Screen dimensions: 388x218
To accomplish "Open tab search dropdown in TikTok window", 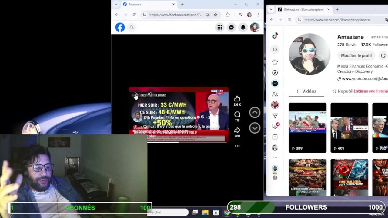I will pyautogui.click(x=270, y=9).
